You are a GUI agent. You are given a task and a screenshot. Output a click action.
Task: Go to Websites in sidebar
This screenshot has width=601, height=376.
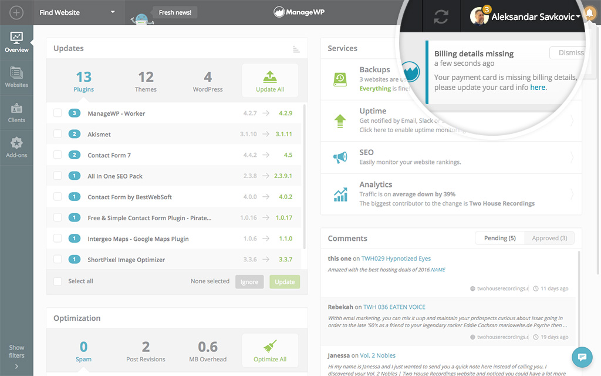click(x=16, y=78)
